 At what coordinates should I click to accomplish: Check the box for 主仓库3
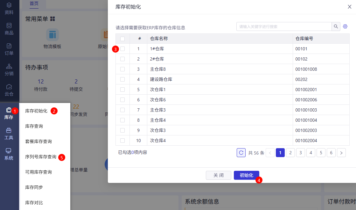tap(122, 110)
